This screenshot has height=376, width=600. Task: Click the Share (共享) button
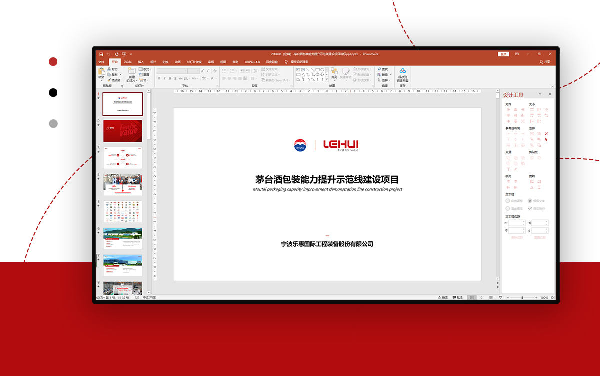[x=545, y=62]
